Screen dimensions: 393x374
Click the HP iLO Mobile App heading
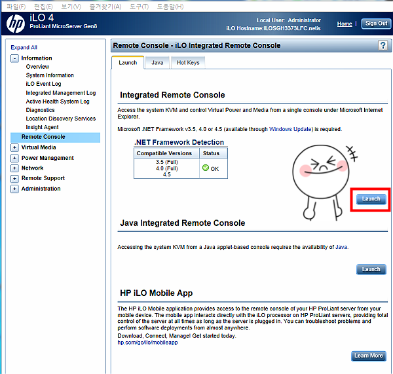coord(157,293)
